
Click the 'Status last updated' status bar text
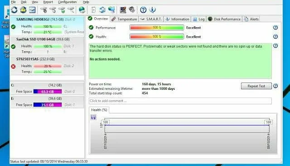click(49, 161)
